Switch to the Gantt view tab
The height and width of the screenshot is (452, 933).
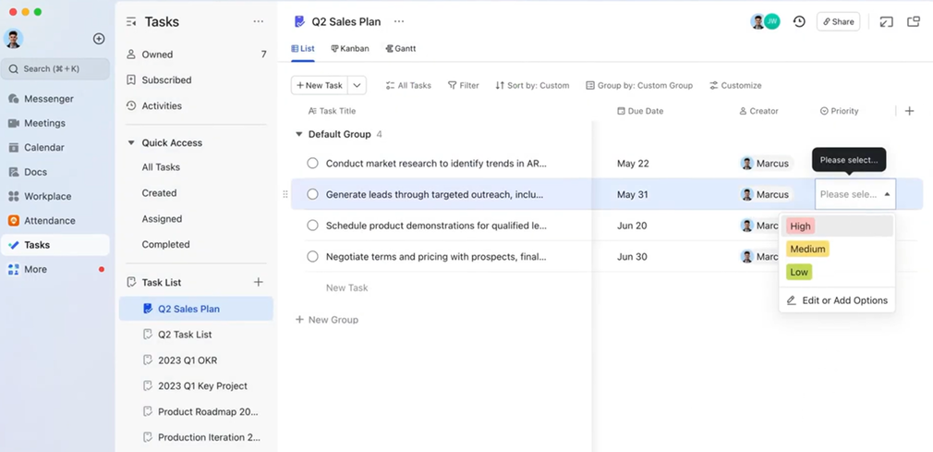click(x=401, y=48)
